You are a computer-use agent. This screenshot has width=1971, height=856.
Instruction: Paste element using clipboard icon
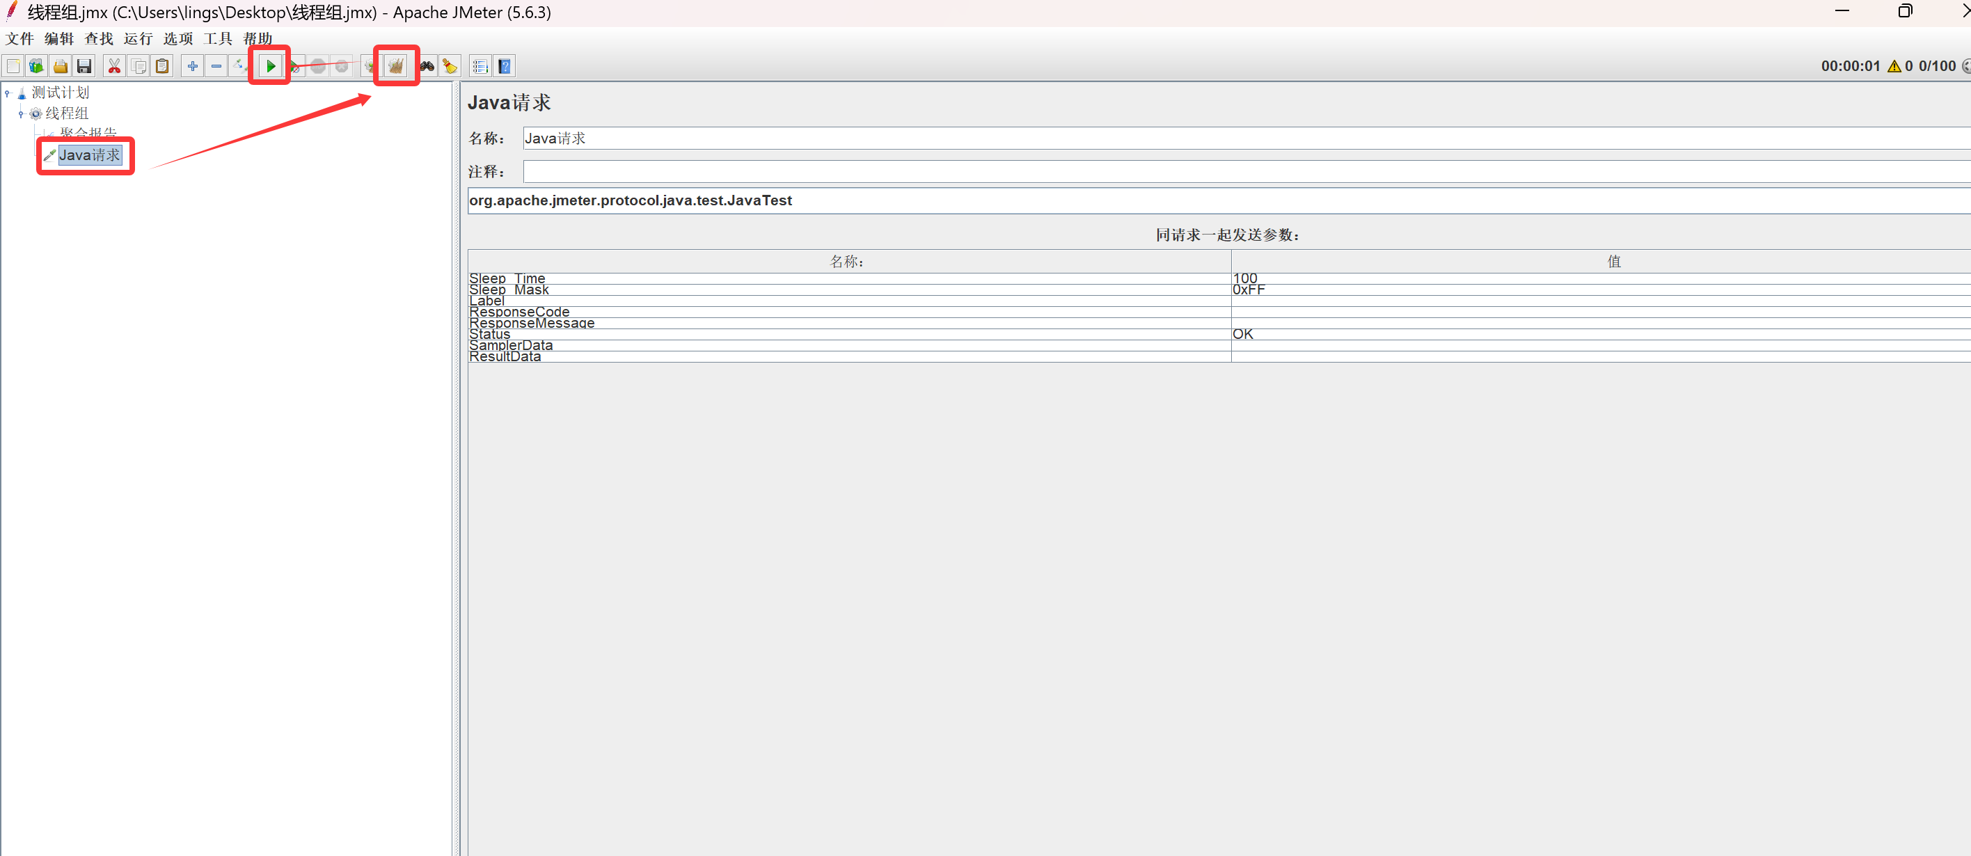pyautogui.click(x=162, y=66)
